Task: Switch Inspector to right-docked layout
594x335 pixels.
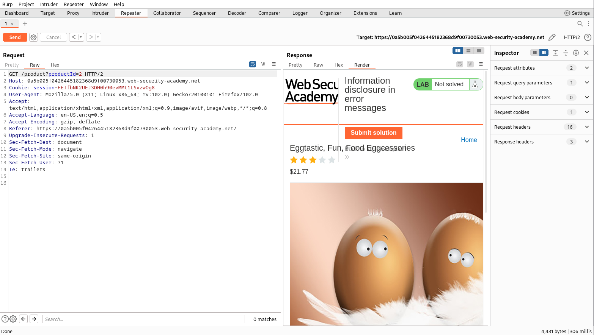Action: 544,53
